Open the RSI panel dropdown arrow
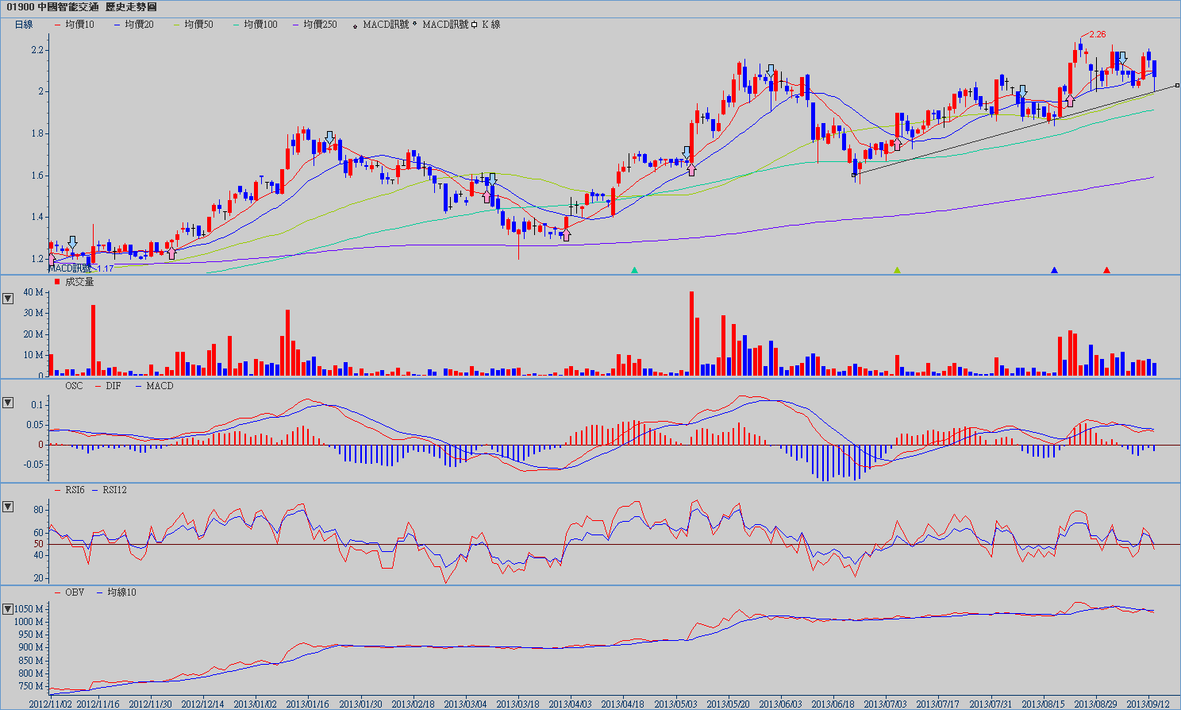This screenshot has width=1181, height=710. tap(8, 507)
